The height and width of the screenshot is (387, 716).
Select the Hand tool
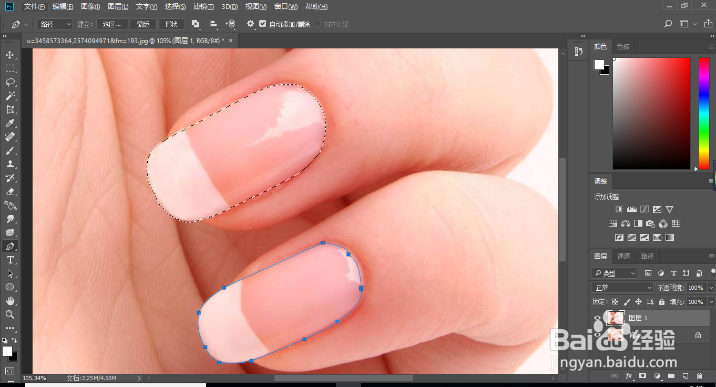coord(10,301)
